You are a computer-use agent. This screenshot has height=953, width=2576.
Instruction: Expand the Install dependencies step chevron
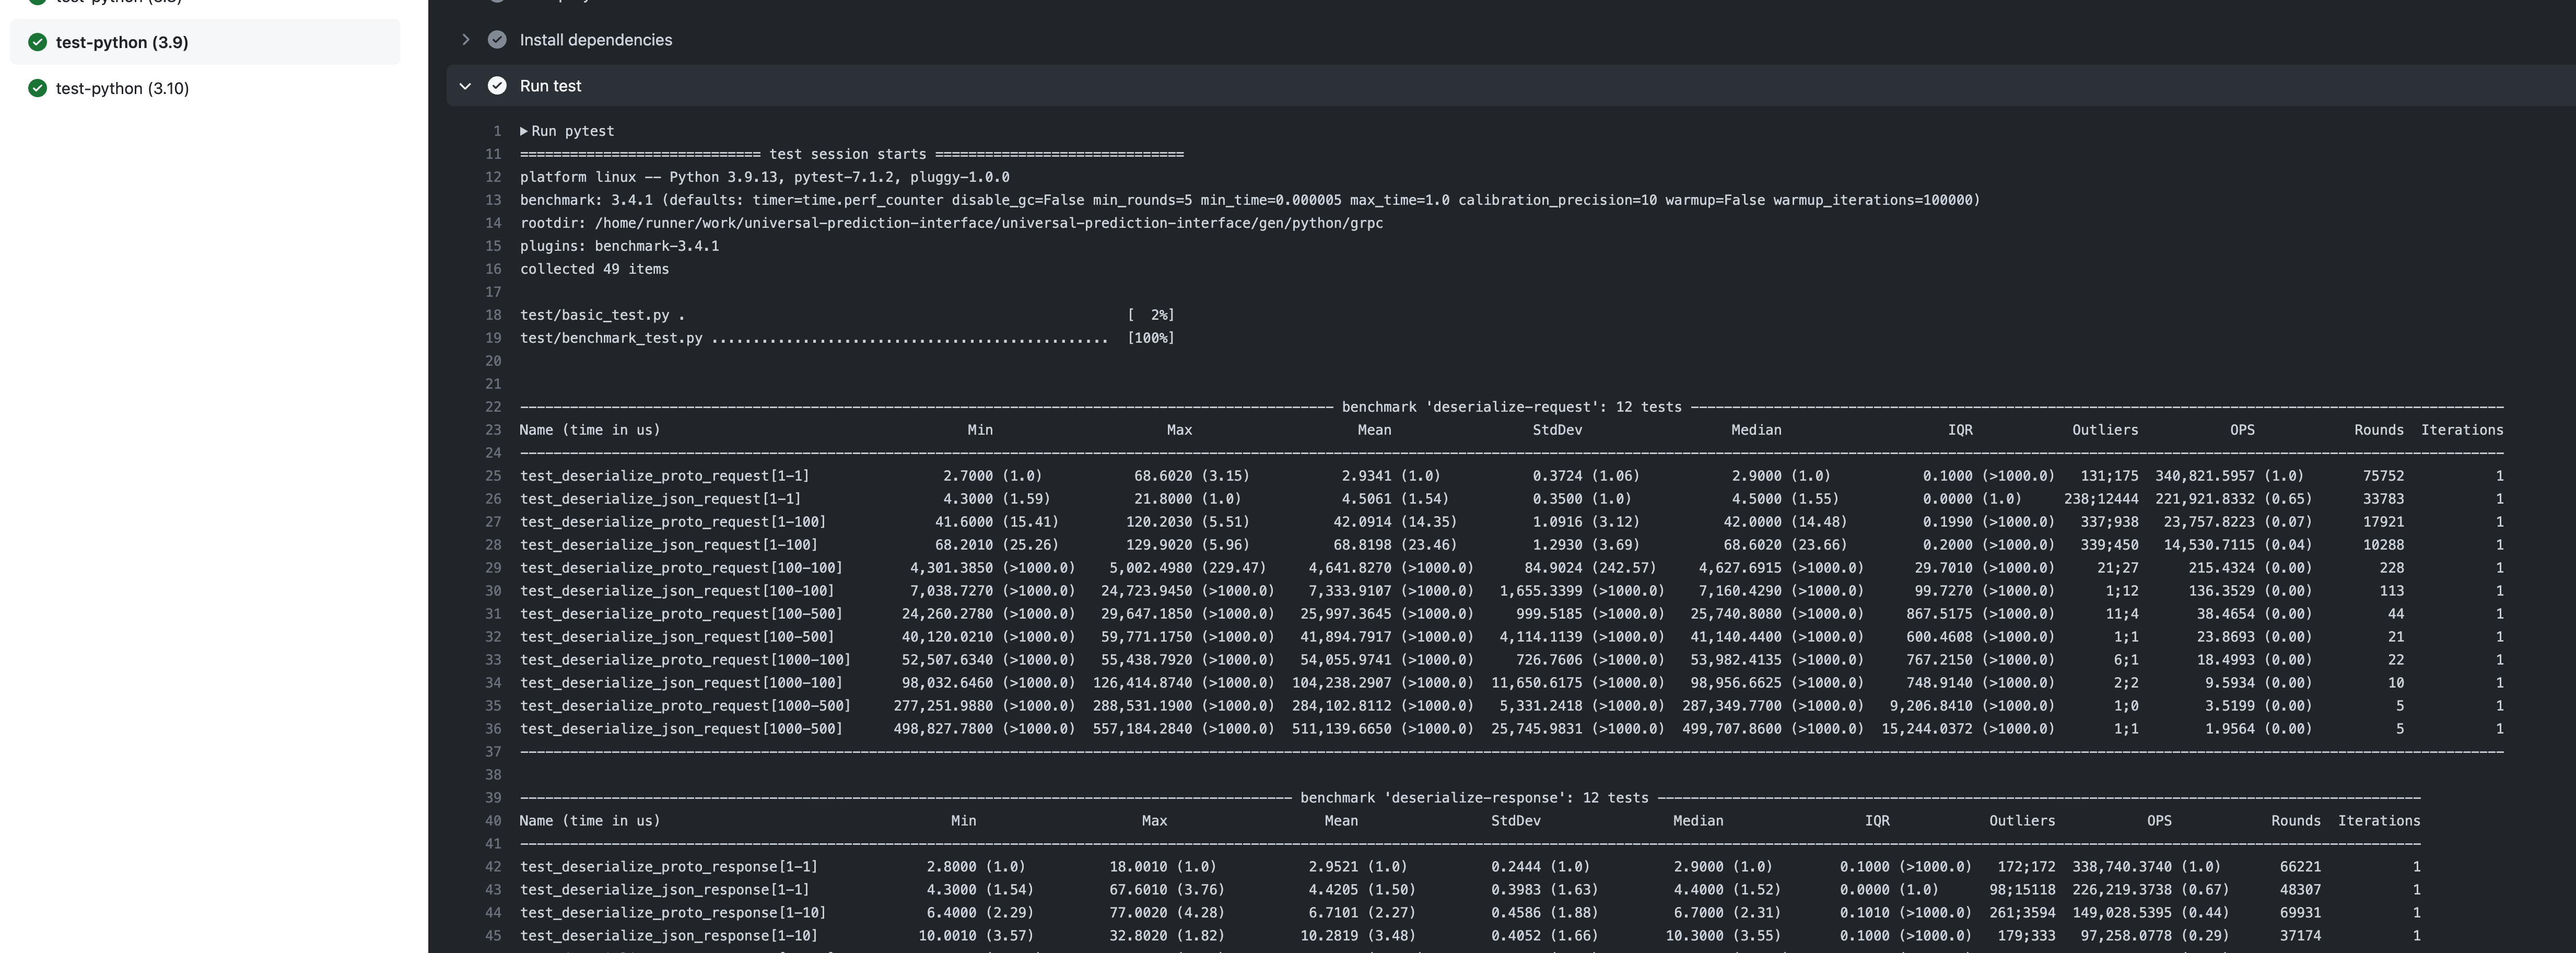point(465,40)
